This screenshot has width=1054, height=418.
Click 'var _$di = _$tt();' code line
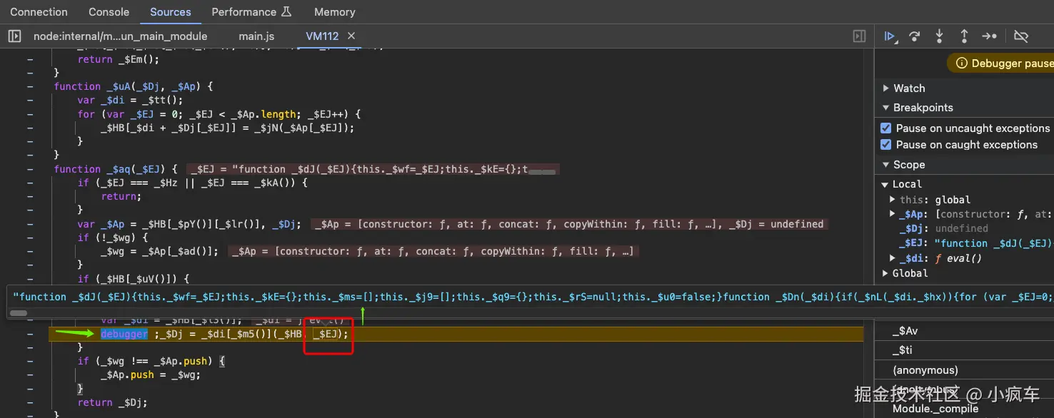(131, 101)
